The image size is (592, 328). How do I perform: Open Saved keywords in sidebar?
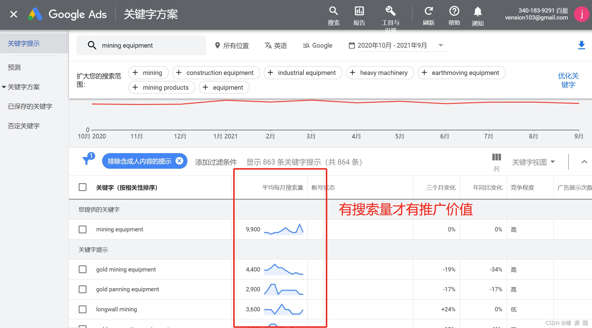click(x=30, y=106)
